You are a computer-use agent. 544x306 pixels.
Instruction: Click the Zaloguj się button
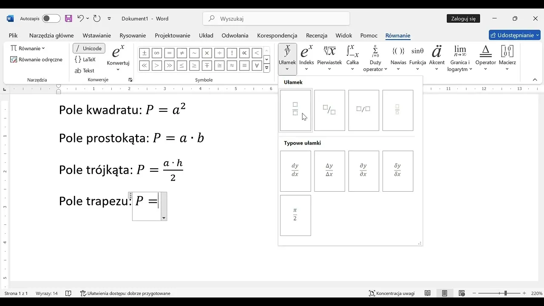463,19
